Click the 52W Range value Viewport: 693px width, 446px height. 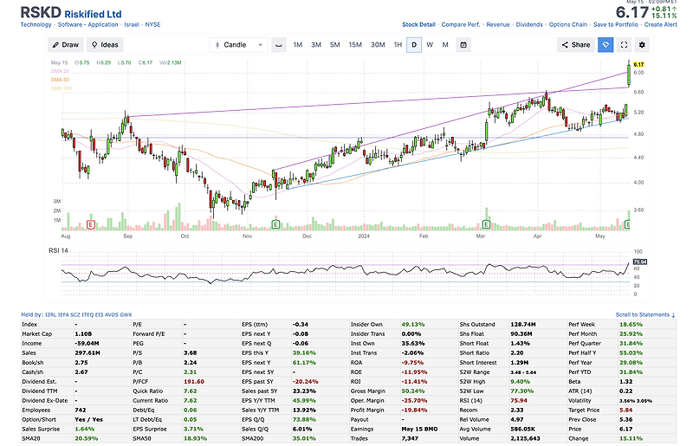point(523,372)
